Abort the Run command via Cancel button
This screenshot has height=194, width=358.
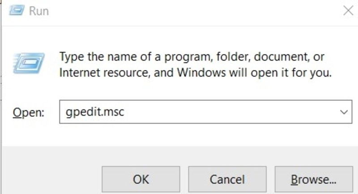pyautogui.click(x=227, y=179)
